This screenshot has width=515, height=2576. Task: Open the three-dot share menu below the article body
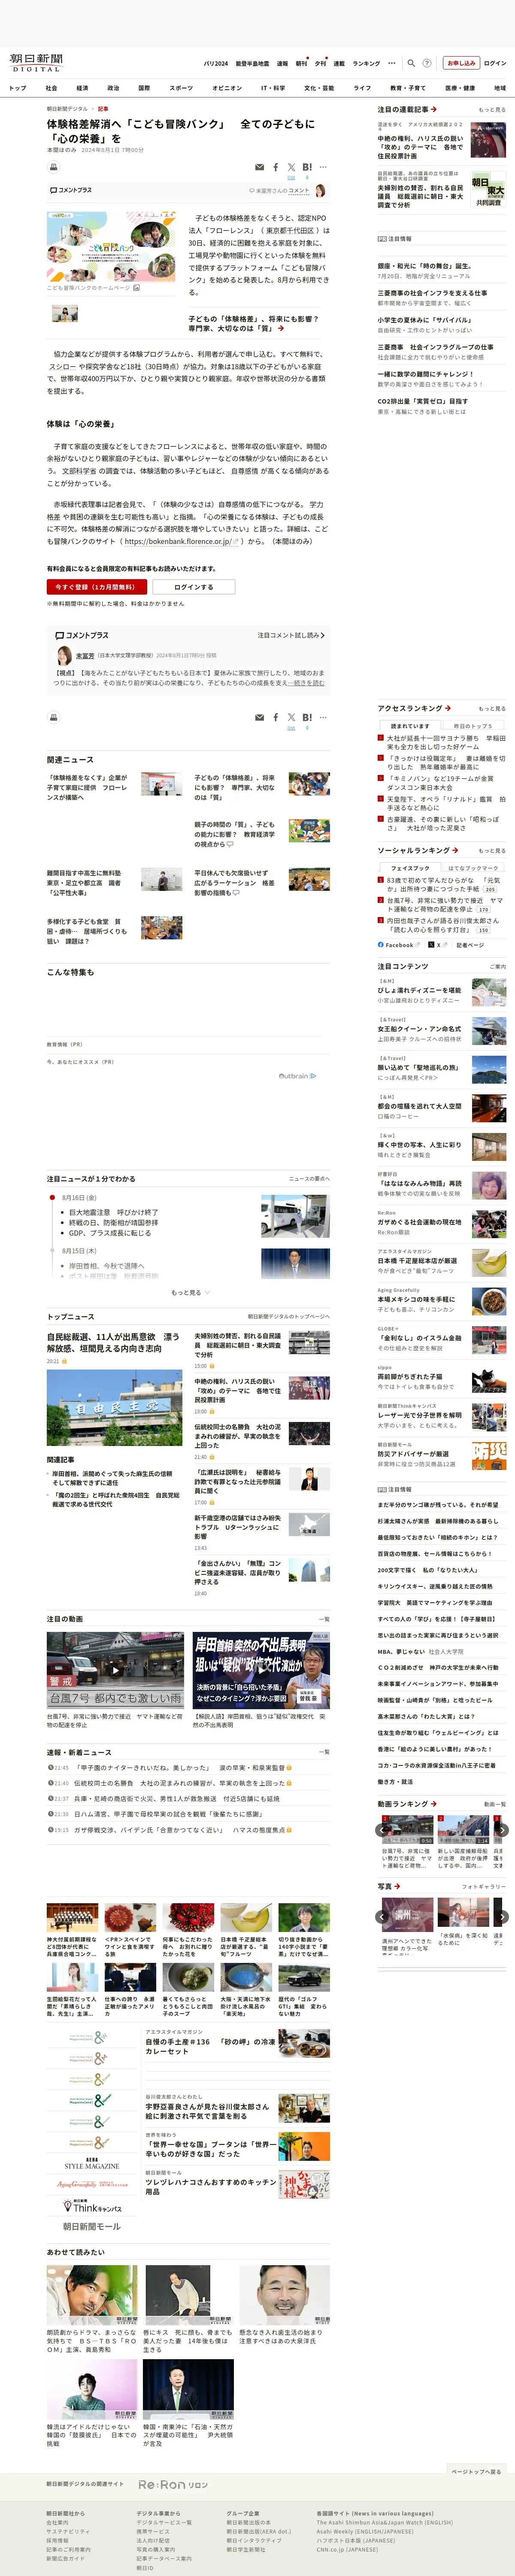coord(323,717)
